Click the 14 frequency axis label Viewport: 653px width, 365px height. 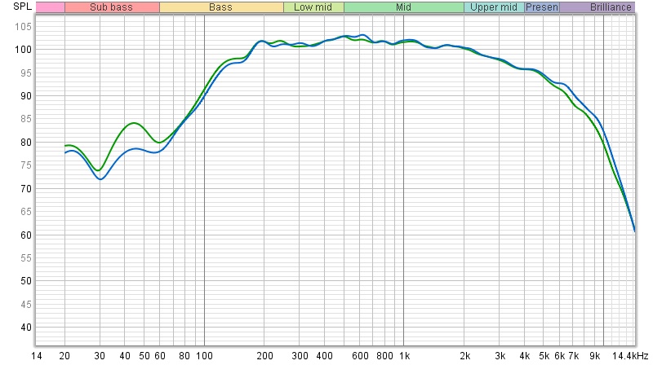(36, 356)
